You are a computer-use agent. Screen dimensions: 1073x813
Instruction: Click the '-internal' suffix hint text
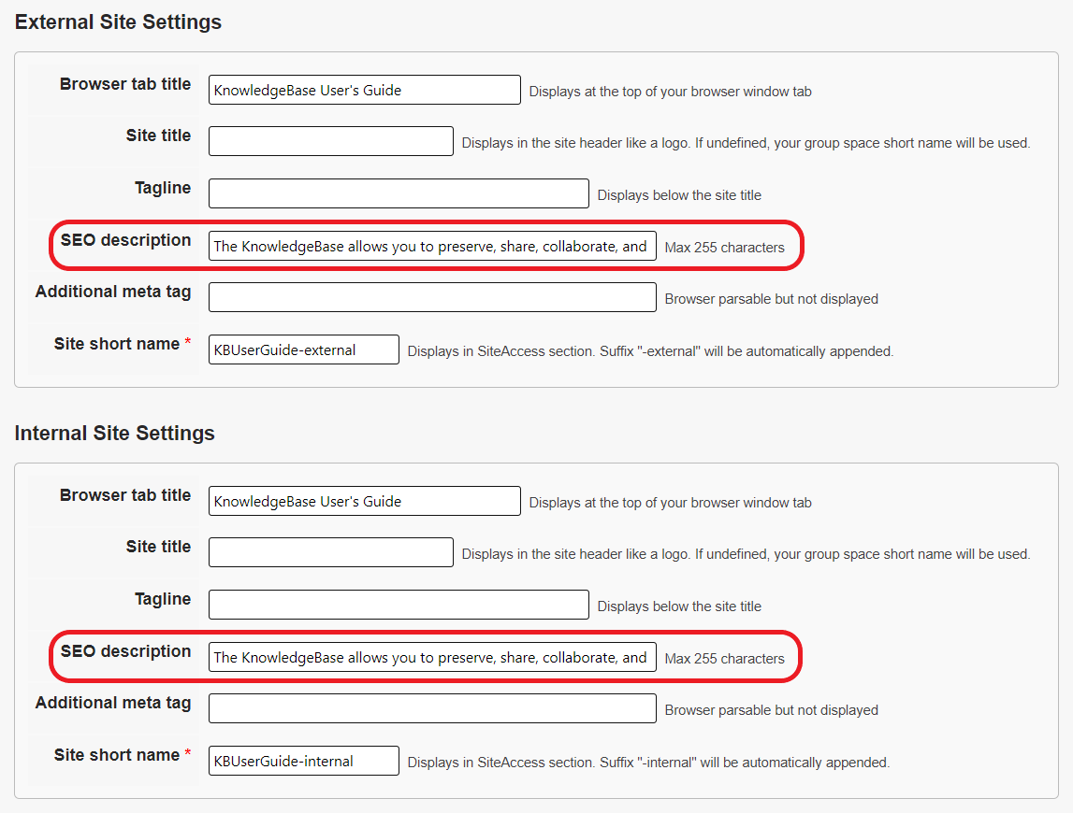[x=648, y=763]
